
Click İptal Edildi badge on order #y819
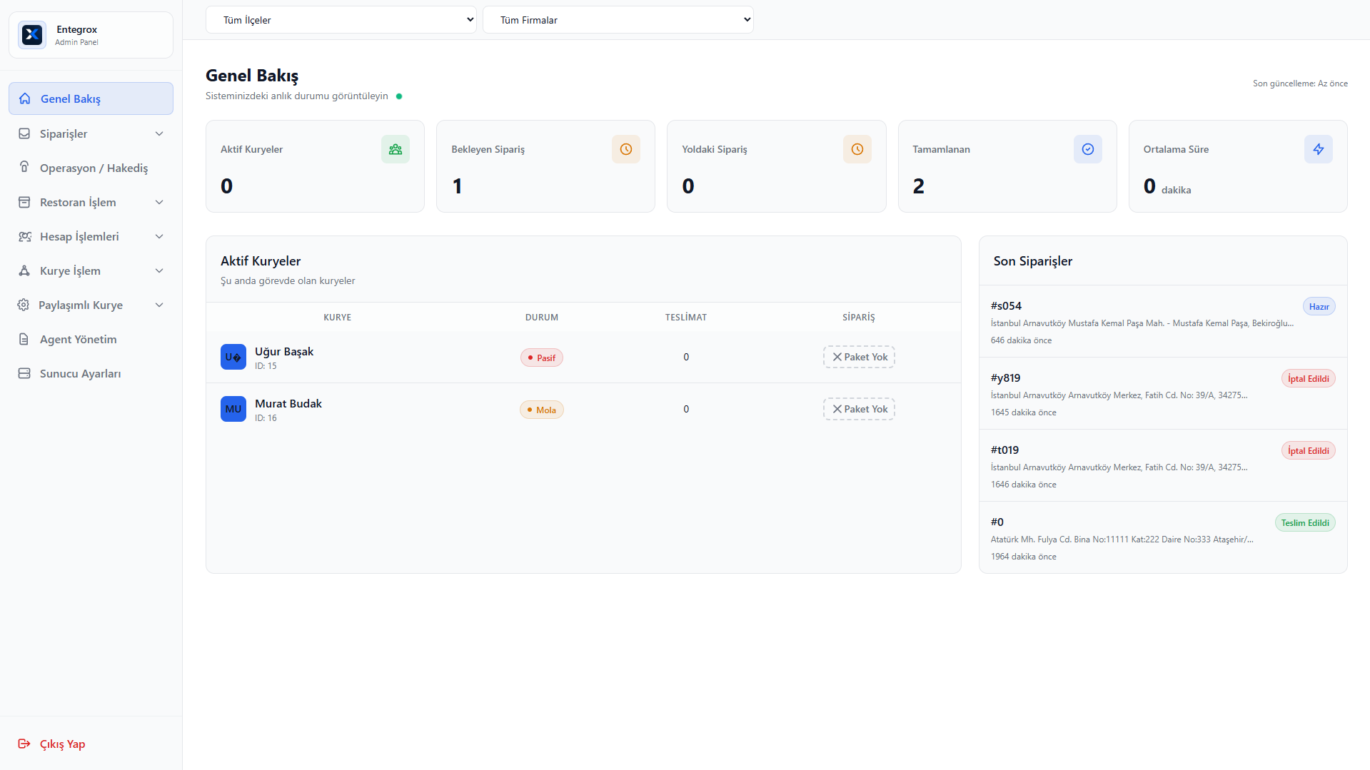pos(1308,378)
